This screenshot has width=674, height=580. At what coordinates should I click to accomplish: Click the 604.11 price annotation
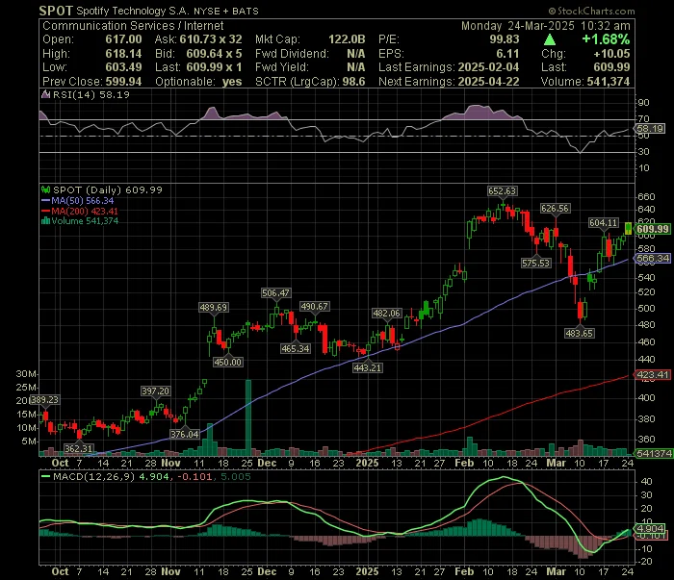(x=604, y=222)
